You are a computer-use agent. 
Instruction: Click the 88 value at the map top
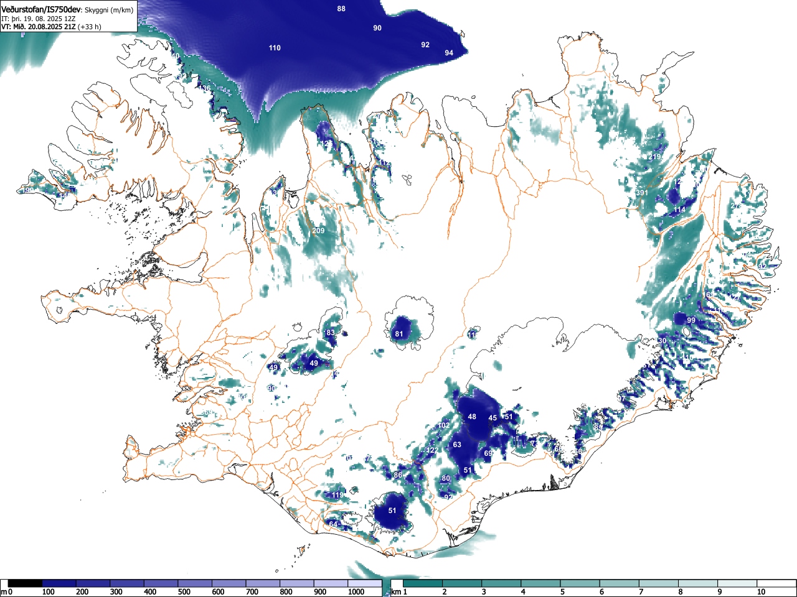[341, 9]
